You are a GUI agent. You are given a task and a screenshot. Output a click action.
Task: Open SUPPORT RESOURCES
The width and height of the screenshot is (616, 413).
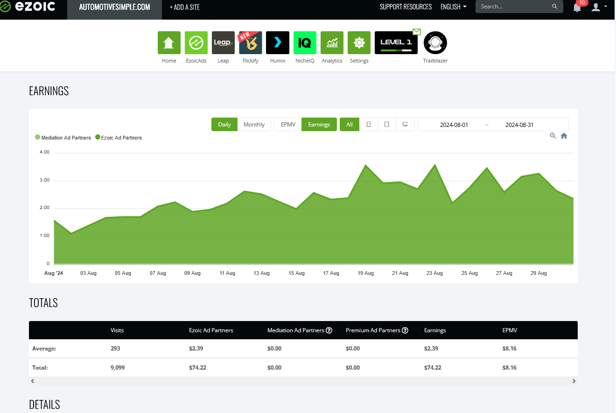(x=406, y=7)
